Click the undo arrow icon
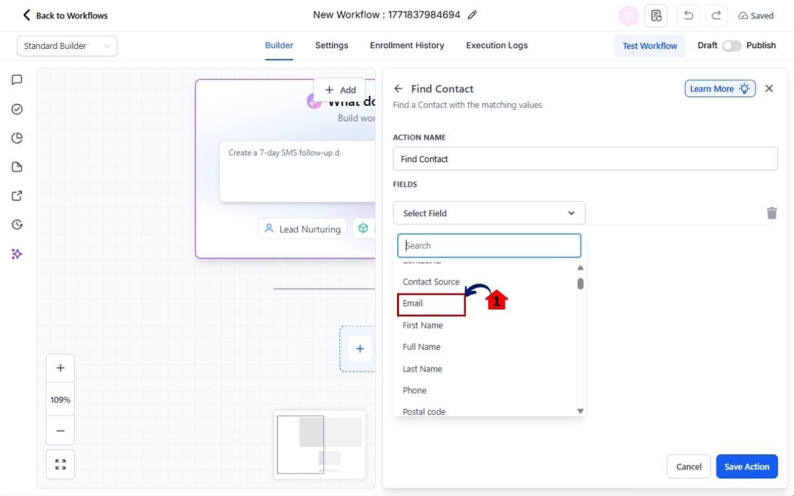This screenshot has width=794, height=496. click(x=688, y=15)
